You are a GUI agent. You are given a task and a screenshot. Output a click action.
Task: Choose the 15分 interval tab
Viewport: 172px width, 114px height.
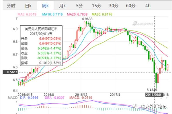tap(97, 6)
